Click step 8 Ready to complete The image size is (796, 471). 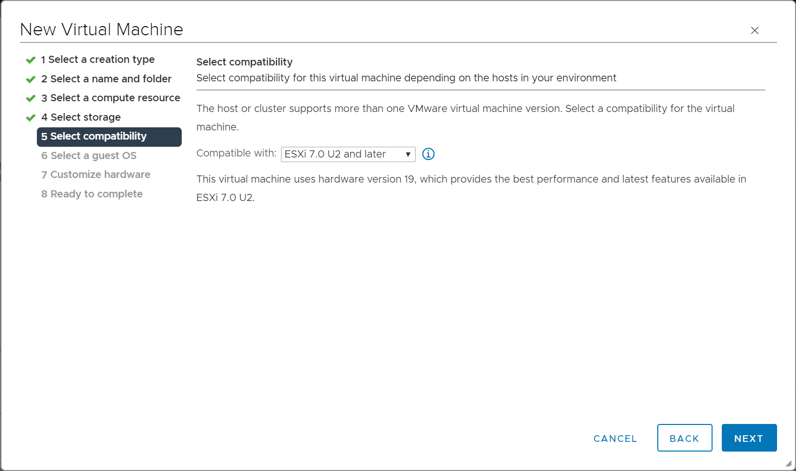click(92, 194)
